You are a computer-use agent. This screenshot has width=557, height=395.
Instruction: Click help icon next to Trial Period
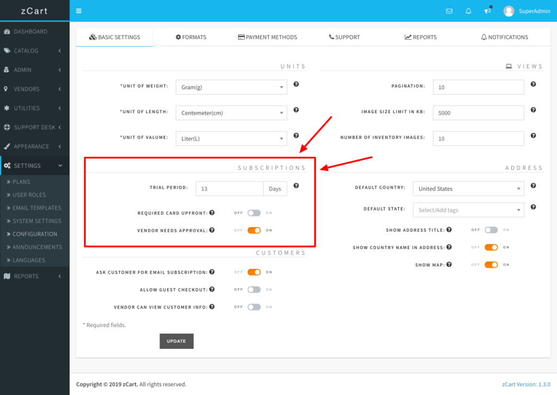[x=296, y=186]
